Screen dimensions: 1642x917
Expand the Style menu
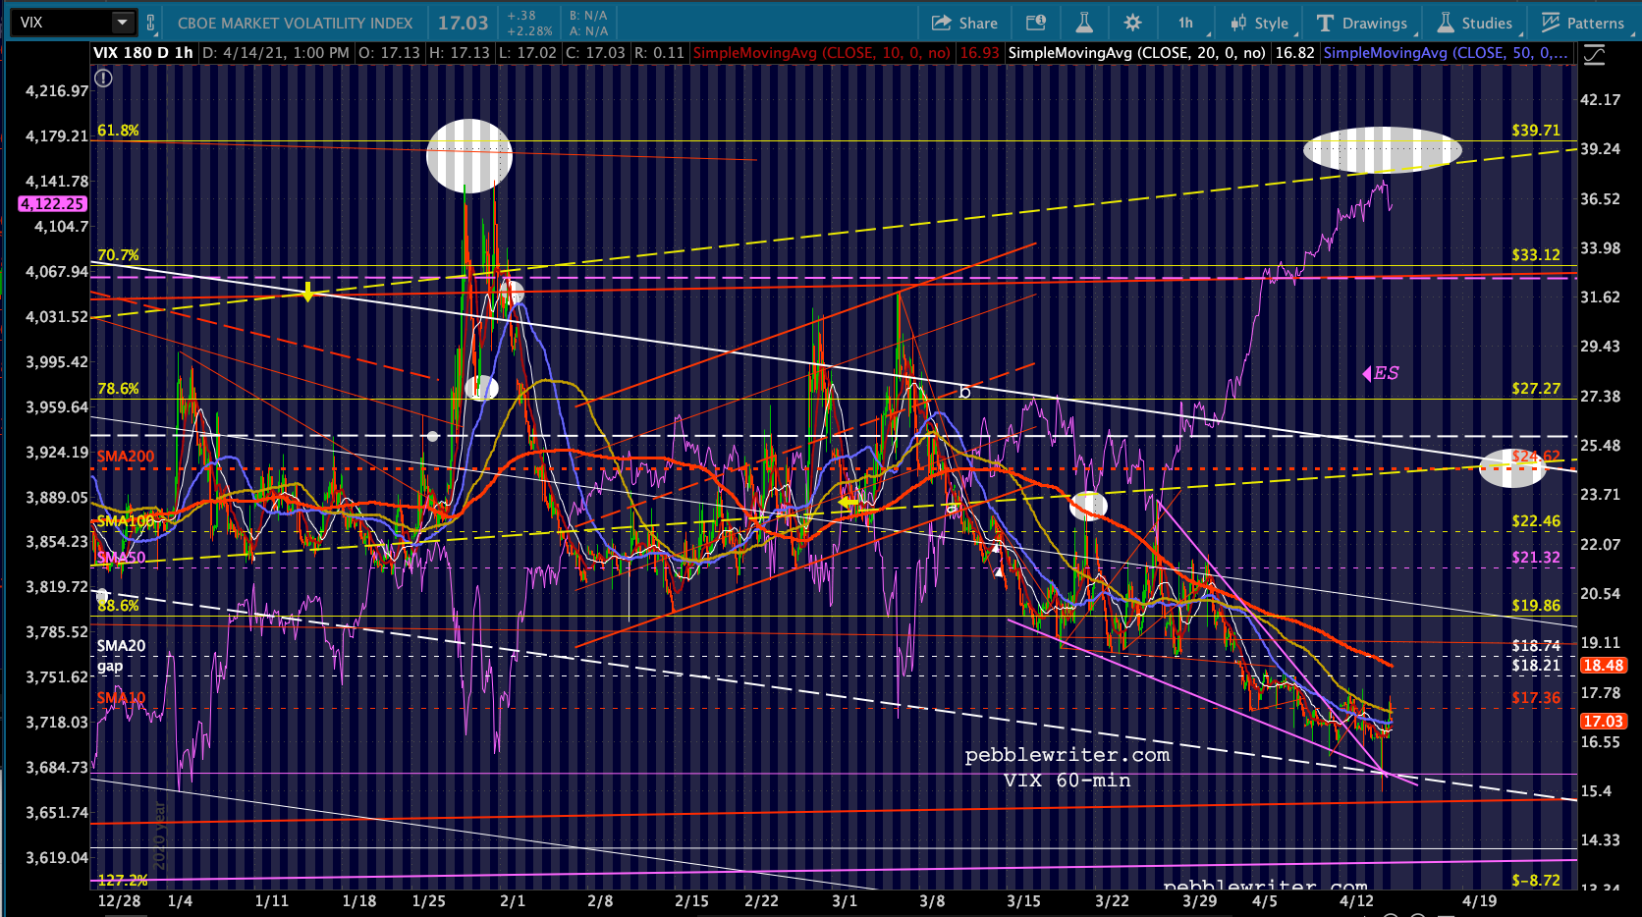pos(1260,23)
